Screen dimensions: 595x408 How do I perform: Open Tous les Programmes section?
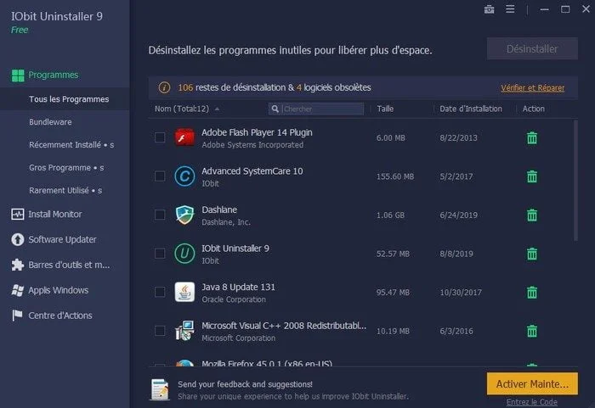[x=65, y=99]
